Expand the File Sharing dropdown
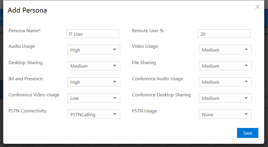 click(225, 66)
